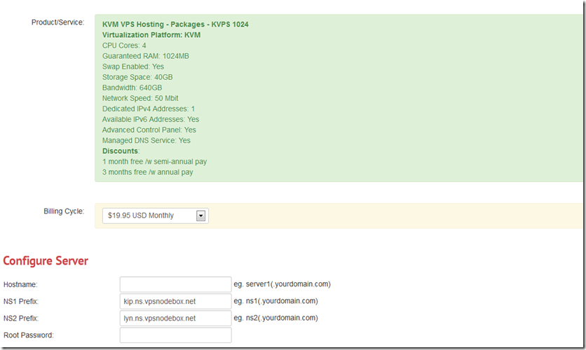Click the "Hostname:" label
This screenshot has width=586, height=350.
[x=20, y=284]
